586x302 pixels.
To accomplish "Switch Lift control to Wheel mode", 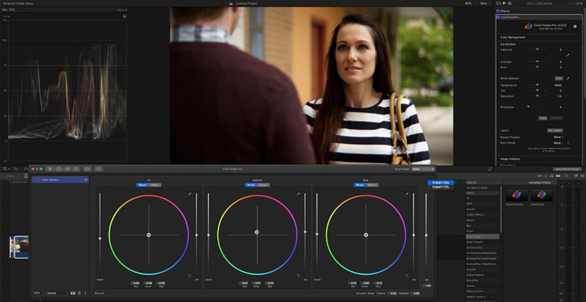I will pos(143,185).
